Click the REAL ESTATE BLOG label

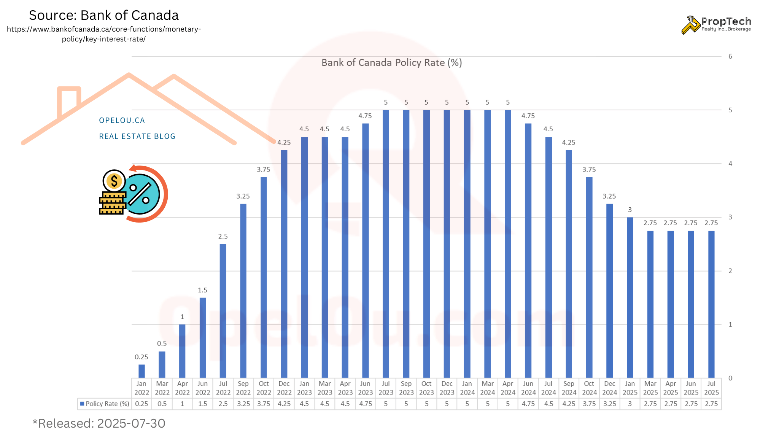click(137, 136)
